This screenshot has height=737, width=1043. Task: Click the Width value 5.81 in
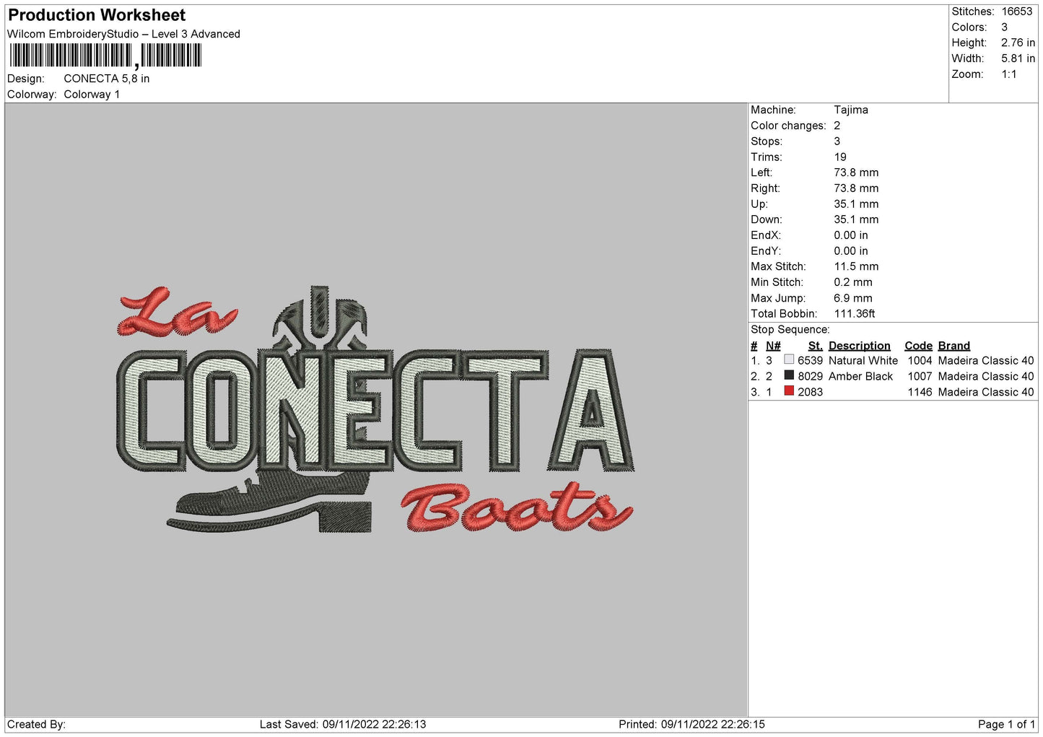(1018, 58)
